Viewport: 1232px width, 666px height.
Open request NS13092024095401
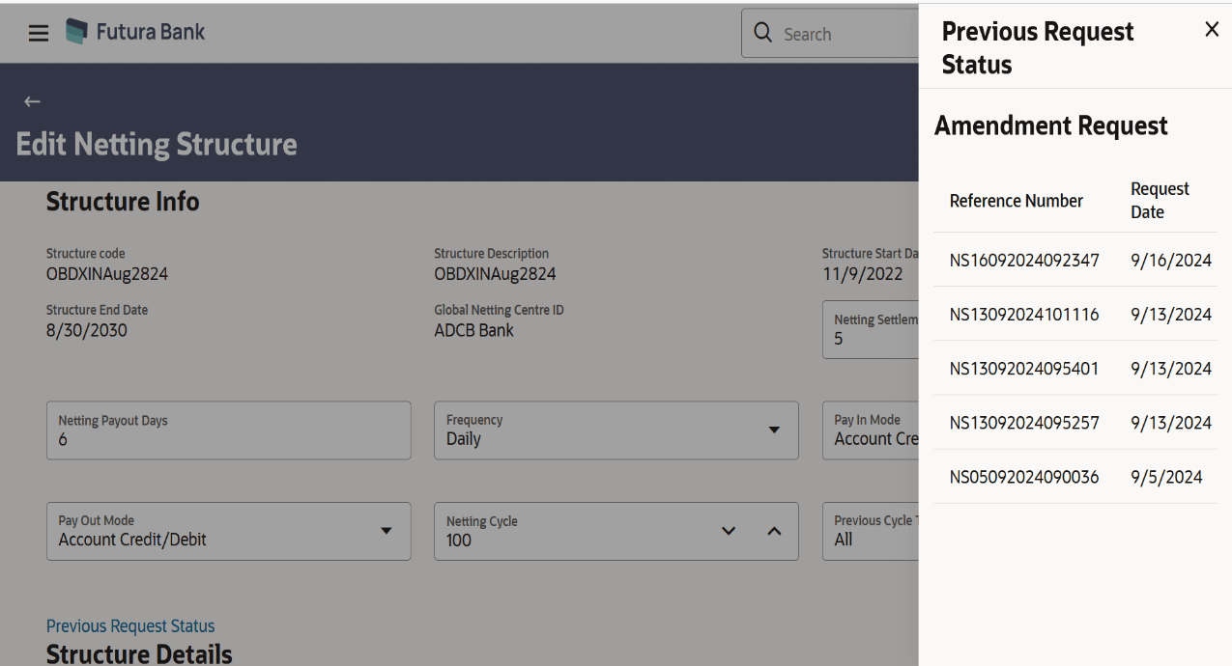pyautogui.click(x=1024, y=368)
